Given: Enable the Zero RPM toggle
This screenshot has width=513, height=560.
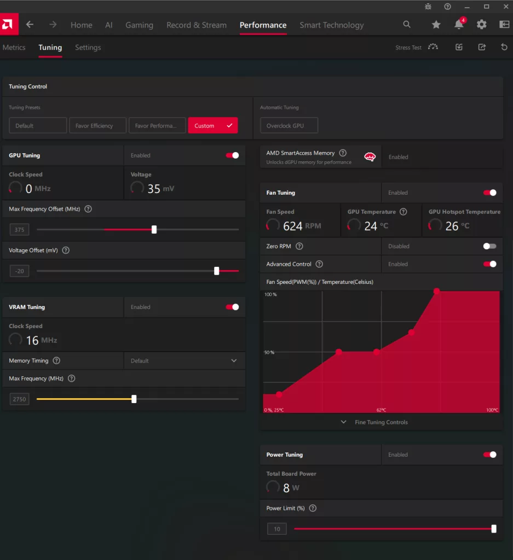Looking at the screenshot, I should pyautogui.click(x=490, y=246).
